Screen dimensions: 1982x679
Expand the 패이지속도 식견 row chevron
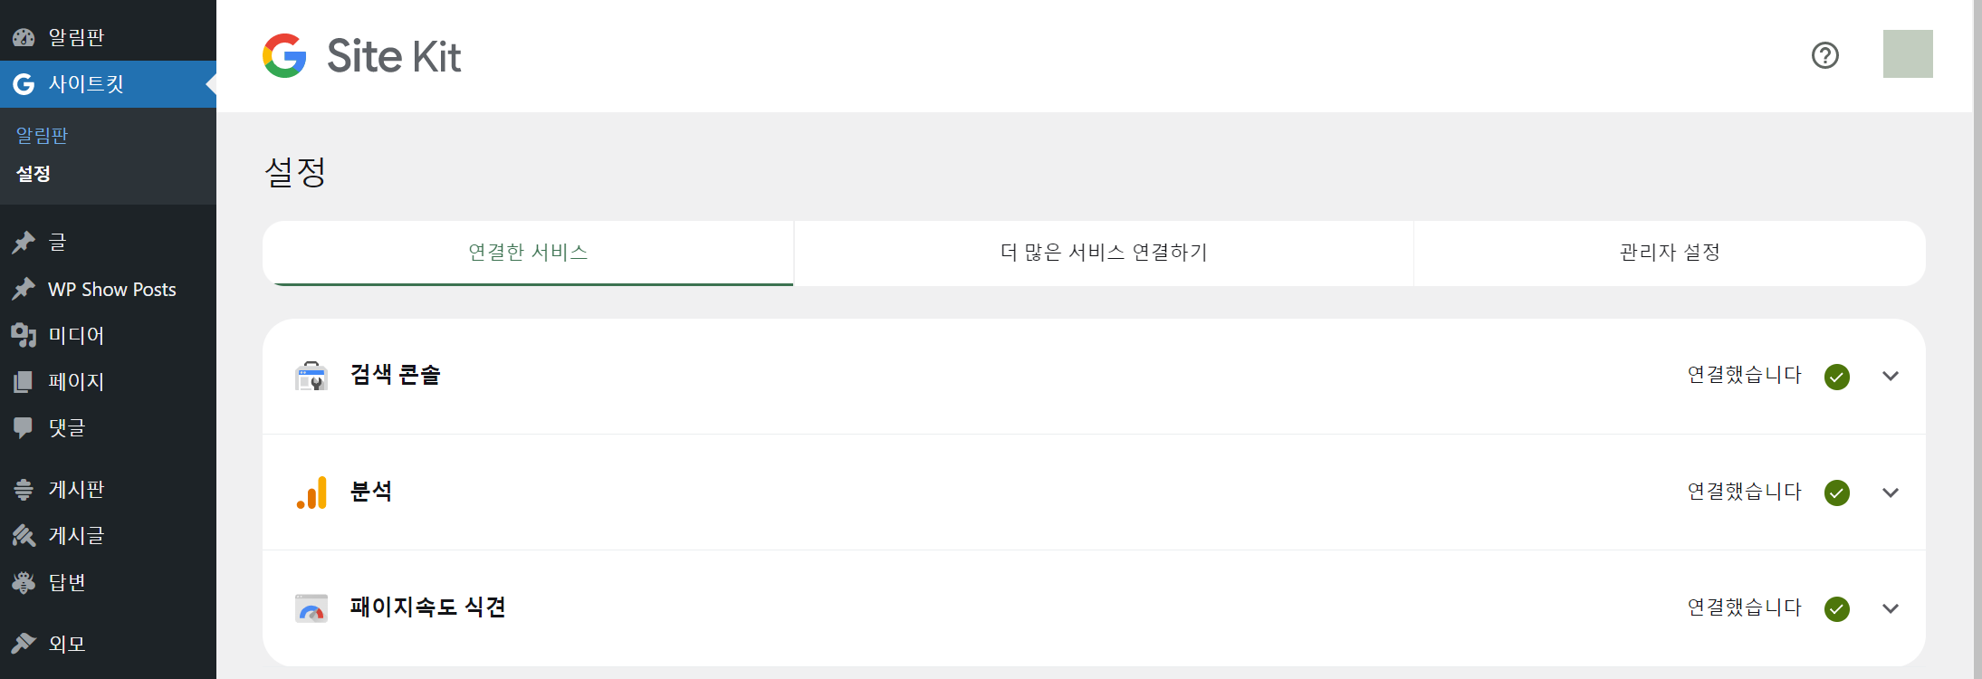(1891, 608)
